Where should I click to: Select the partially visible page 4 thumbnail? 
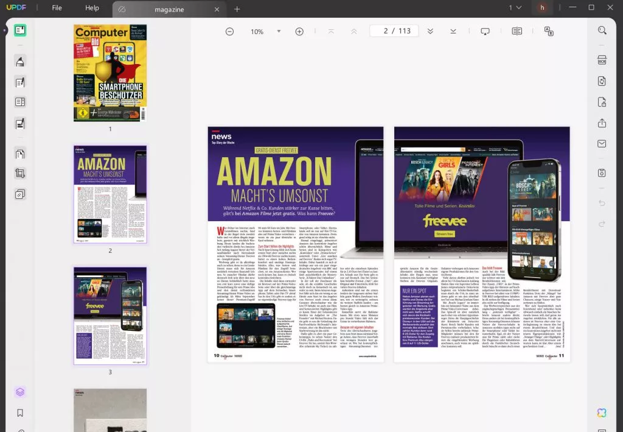pos(110,410)
